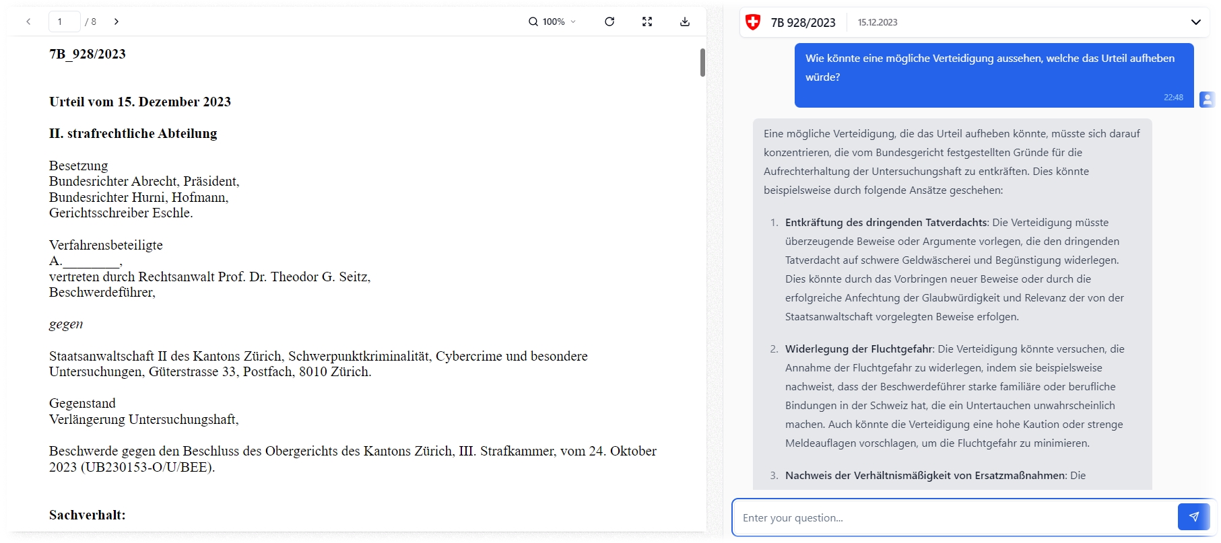Click the 'Sachverhalt:' heading
The image size is (1221, 543).
tap(88, 515)
